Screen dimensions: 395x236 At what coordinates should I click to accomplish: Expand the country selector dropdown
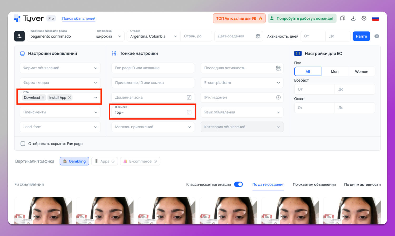click(x=175, y=36)
